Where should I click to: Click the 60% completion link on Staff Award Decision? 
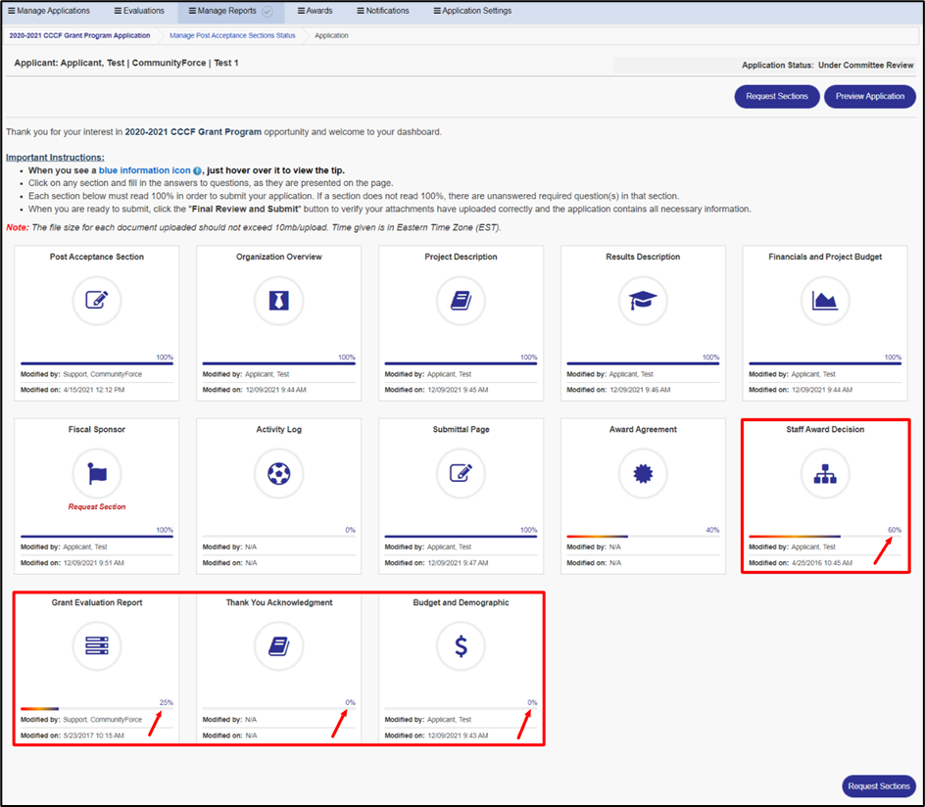pyautogui.click(x=893, y=529)
